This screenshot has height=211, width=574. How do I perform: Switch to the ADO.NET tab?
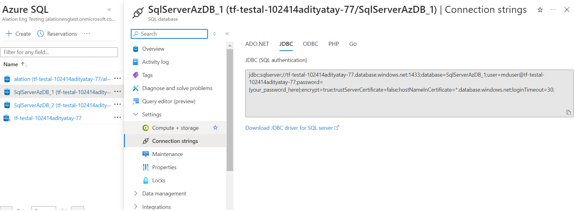[x=257, y=44]
